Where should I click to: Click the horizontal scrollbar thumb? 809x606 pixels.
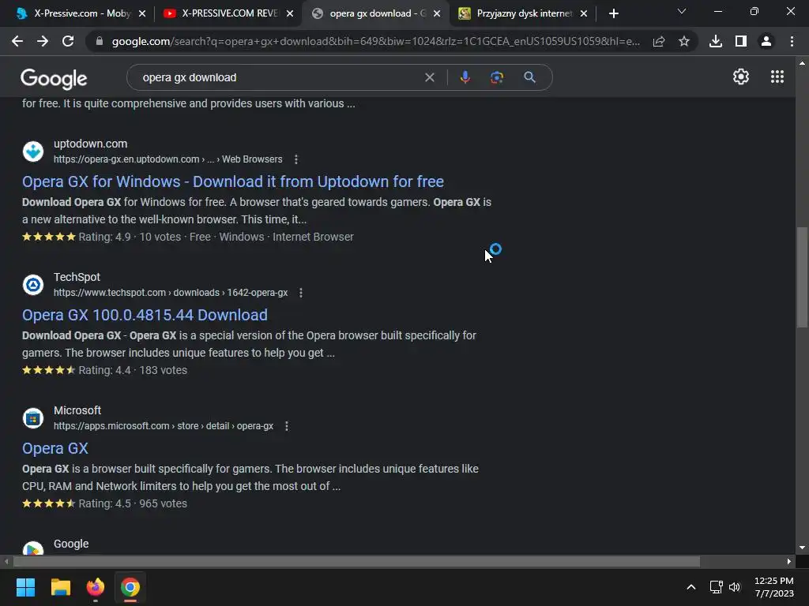[356, 561]
